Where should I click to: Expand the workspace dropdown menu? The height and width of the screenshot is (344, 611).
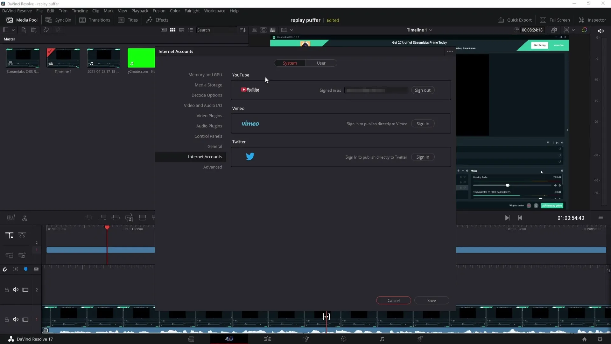(214, 11)
